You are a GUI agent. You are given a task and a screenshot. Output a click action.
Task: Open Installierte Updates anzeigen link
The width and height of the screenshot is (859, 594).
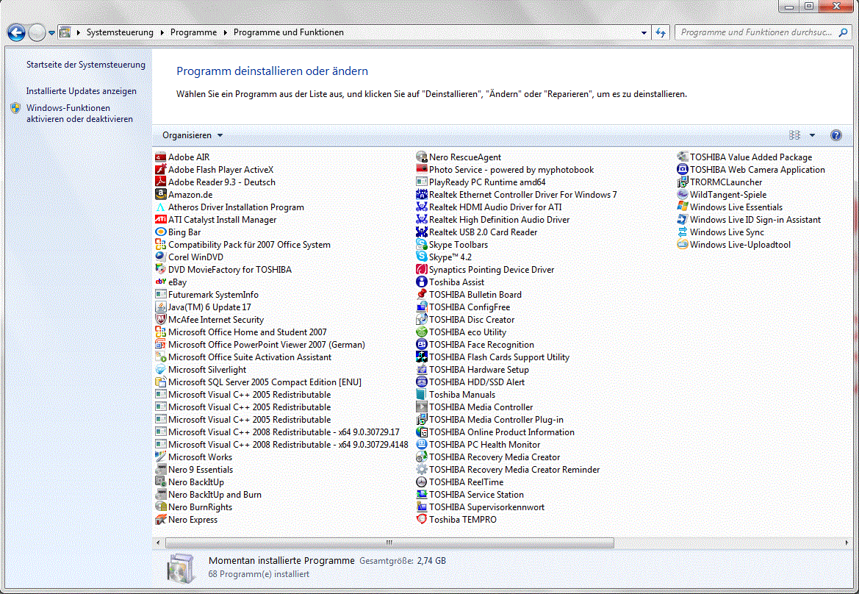(x=82, y=91)
